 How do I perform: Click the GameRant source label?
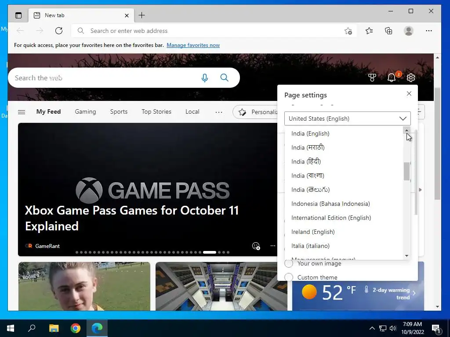coord(47,246)
